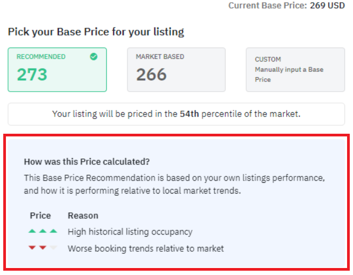The width and height of the screenshot is (353, 275).
Task: Choose the Custom base price option
Action: [x=295, y=70]
